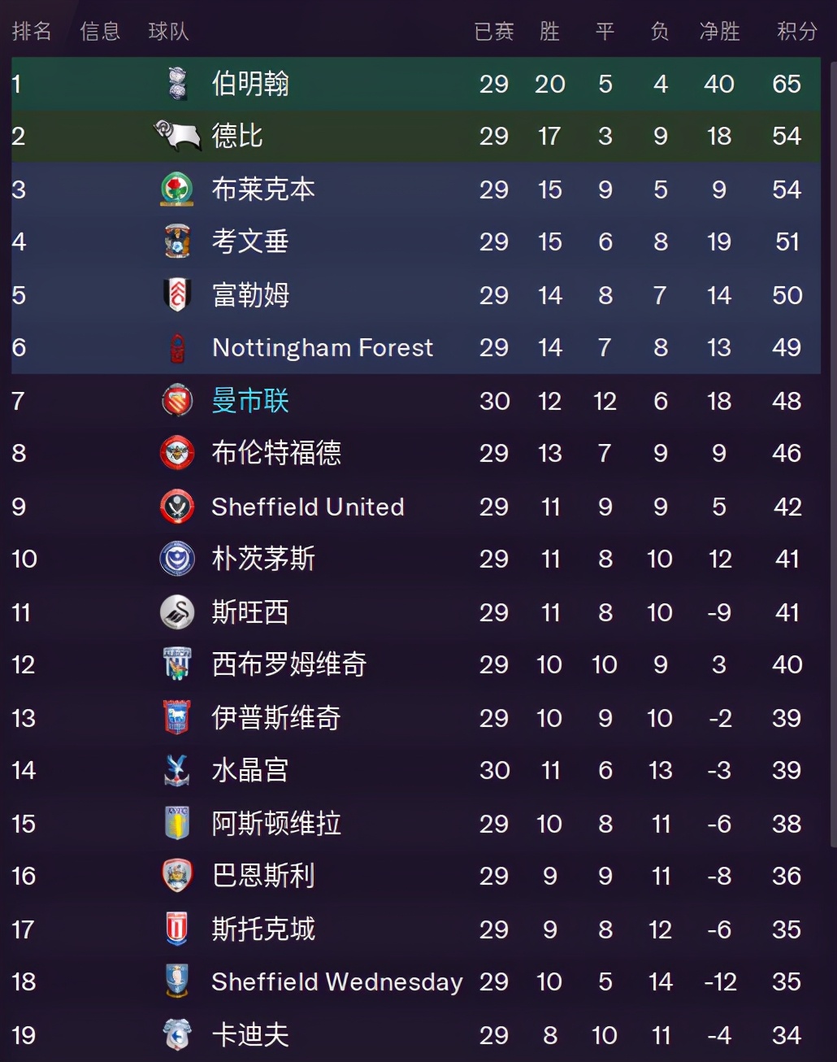Click the 信息 column header

(100, 32)
